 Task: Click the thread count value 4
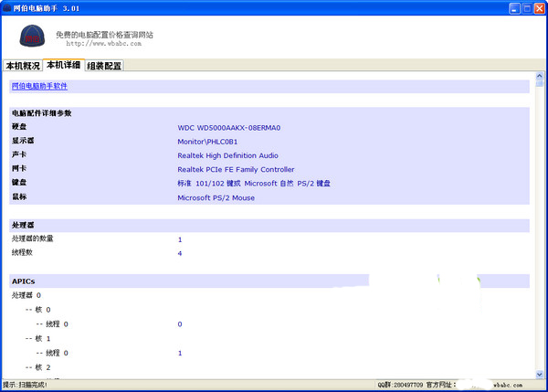[x=180, y=253]
